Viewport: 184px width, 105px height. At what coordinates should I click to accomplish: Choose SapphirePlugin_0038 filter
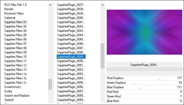coord(71,9)
